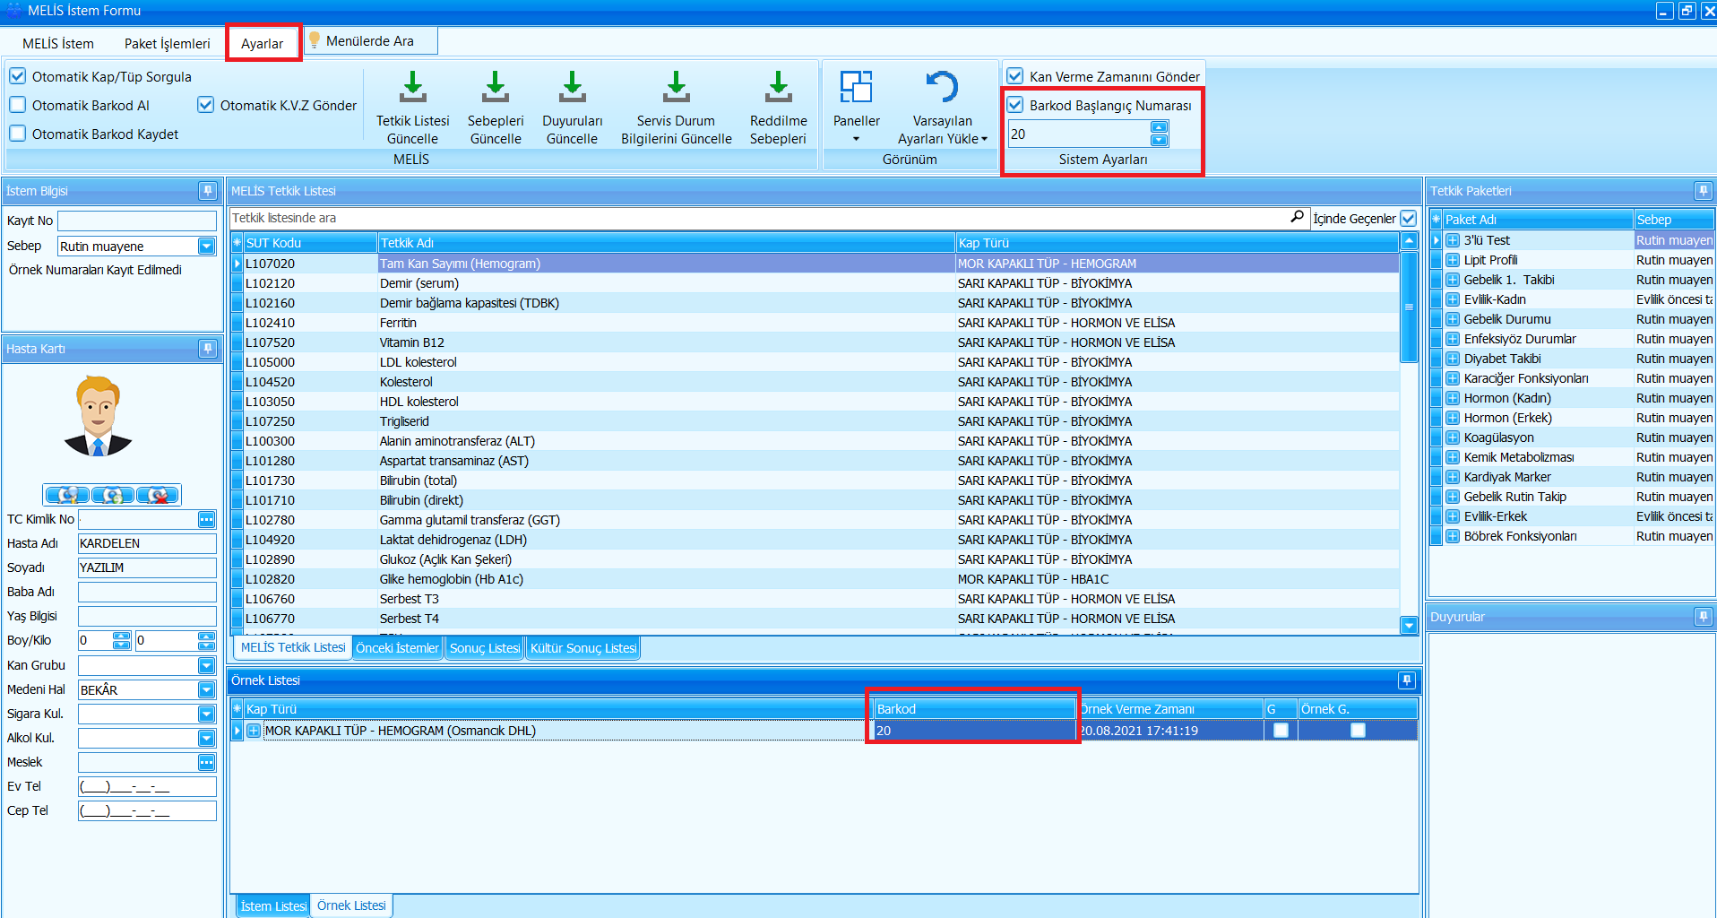Uncheck Otomatik Kap/Tüp Sorgula
Viewport: 1717px width, 918px height.
pyautogui.click(x=18, y=77)
